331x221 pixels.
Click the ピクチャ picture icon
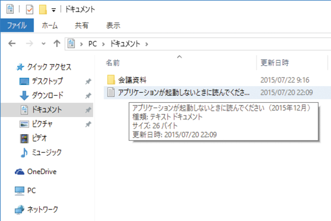24,124
